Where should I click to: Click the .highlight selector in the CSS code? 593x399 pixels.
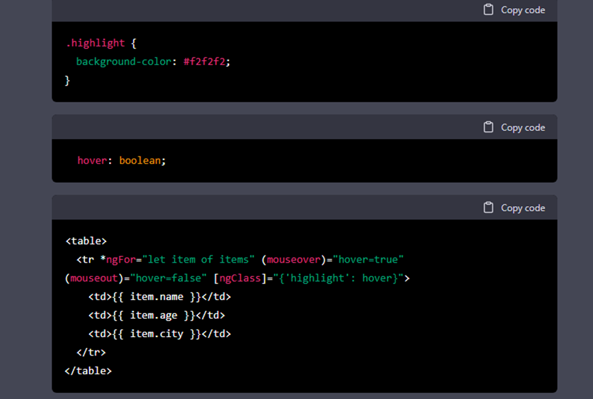pos(95,43)
